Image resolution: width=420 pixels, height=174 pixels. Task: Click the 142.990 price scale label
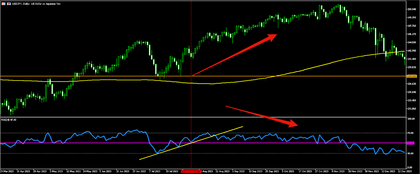point(412,51)
